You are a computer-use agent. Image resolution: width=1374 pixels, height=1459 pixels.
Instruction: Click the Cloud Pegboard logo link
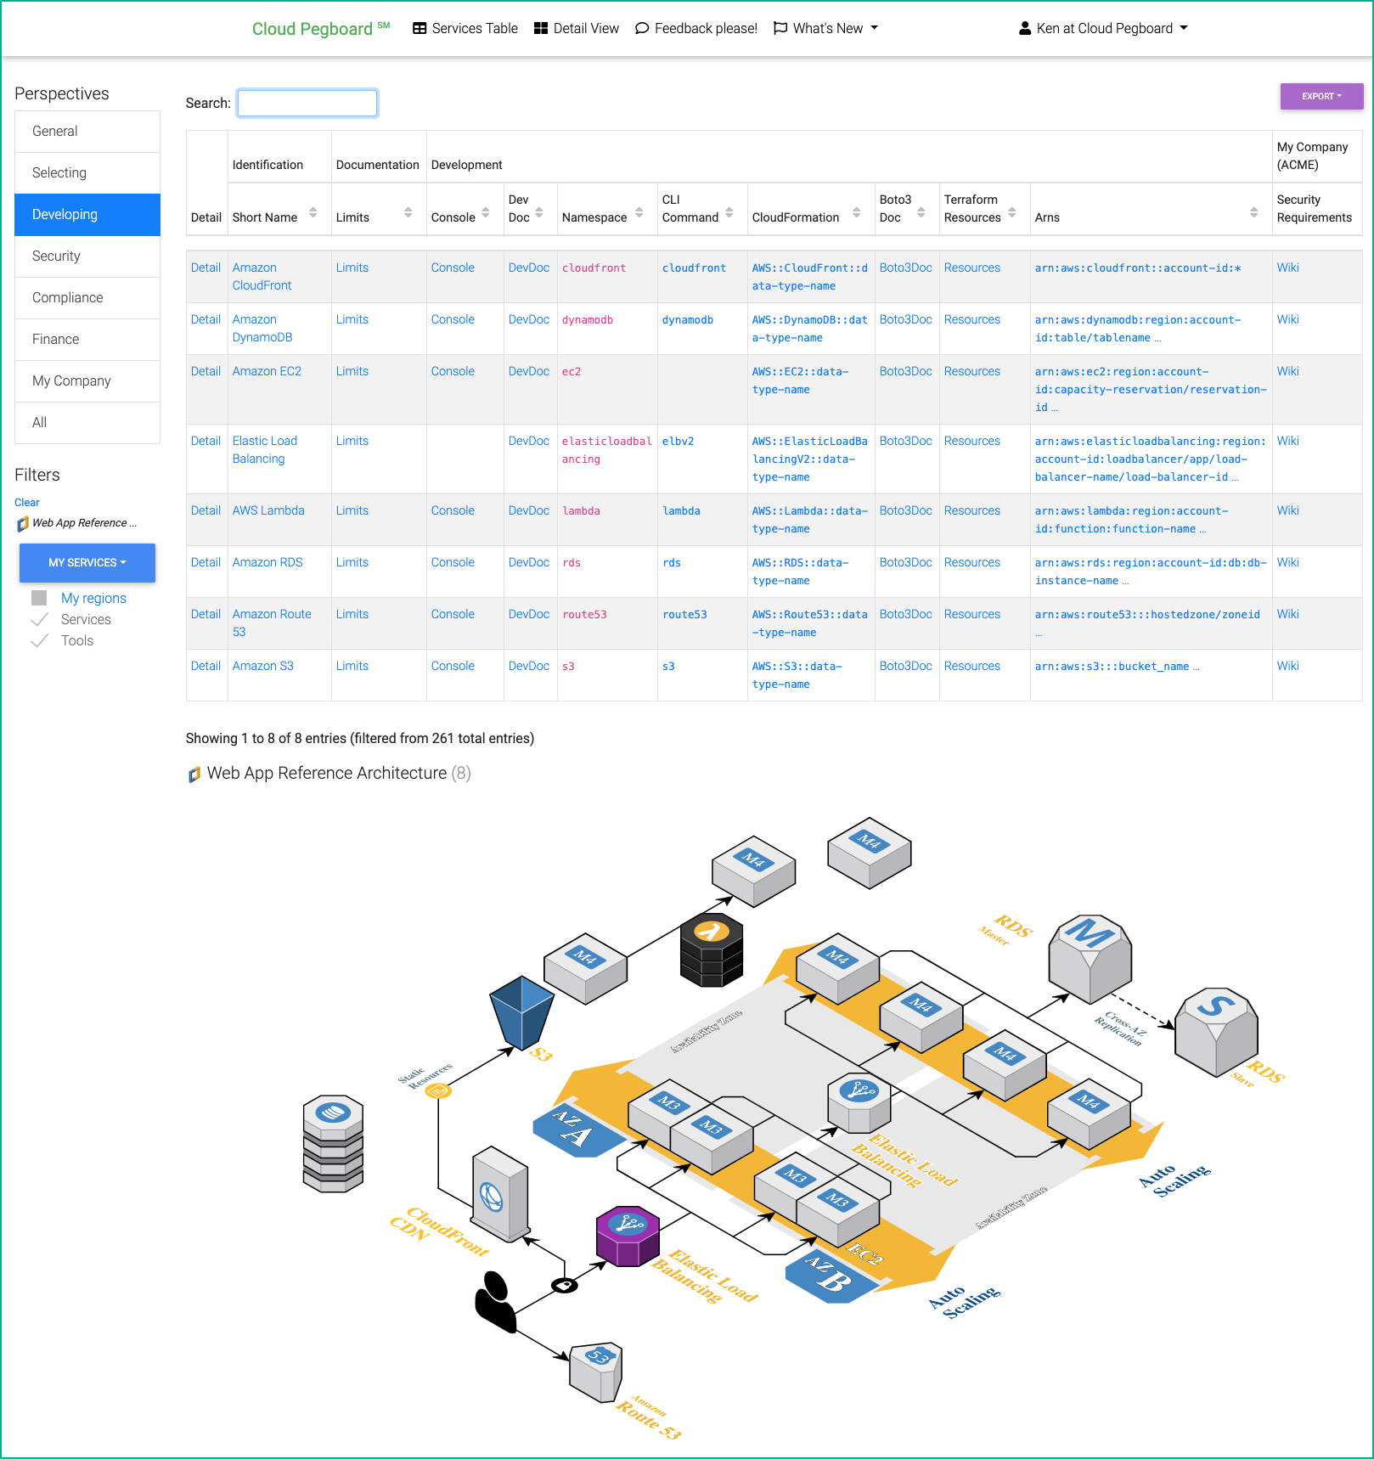(x=321, y=28)
